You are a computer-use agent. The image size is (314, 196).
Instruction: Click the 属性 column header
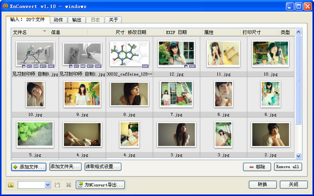(221, 32)
